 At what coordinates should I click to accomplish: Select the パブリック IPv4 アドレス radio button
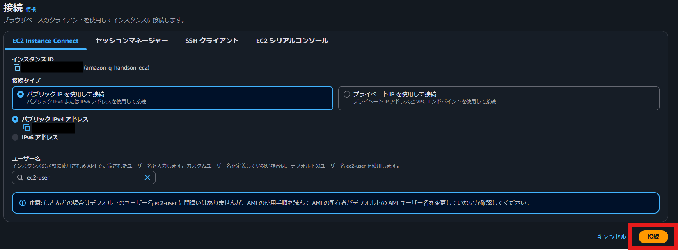coord(15,119)
